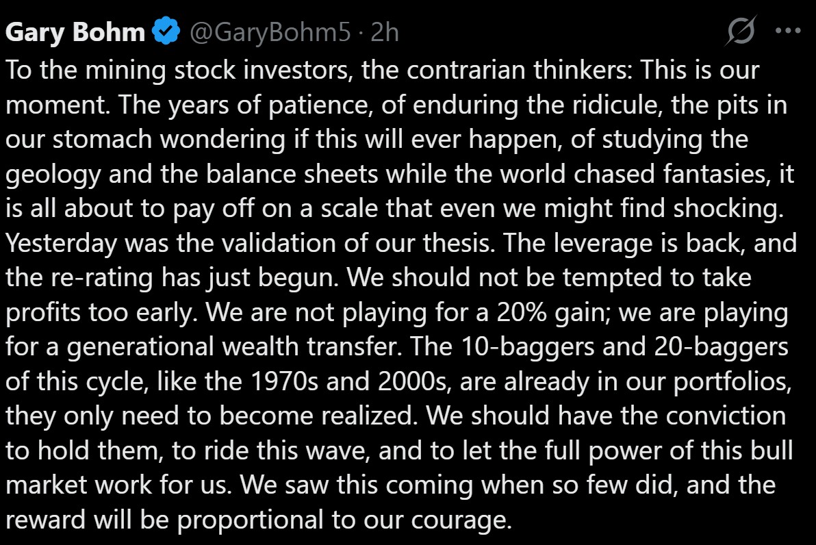
Task: Open Gary Bohm's profile via display name
Action: (x=77, y=32)
